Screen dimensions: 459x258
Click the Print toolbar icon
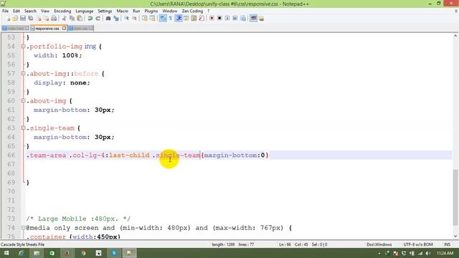pos(54,19)
